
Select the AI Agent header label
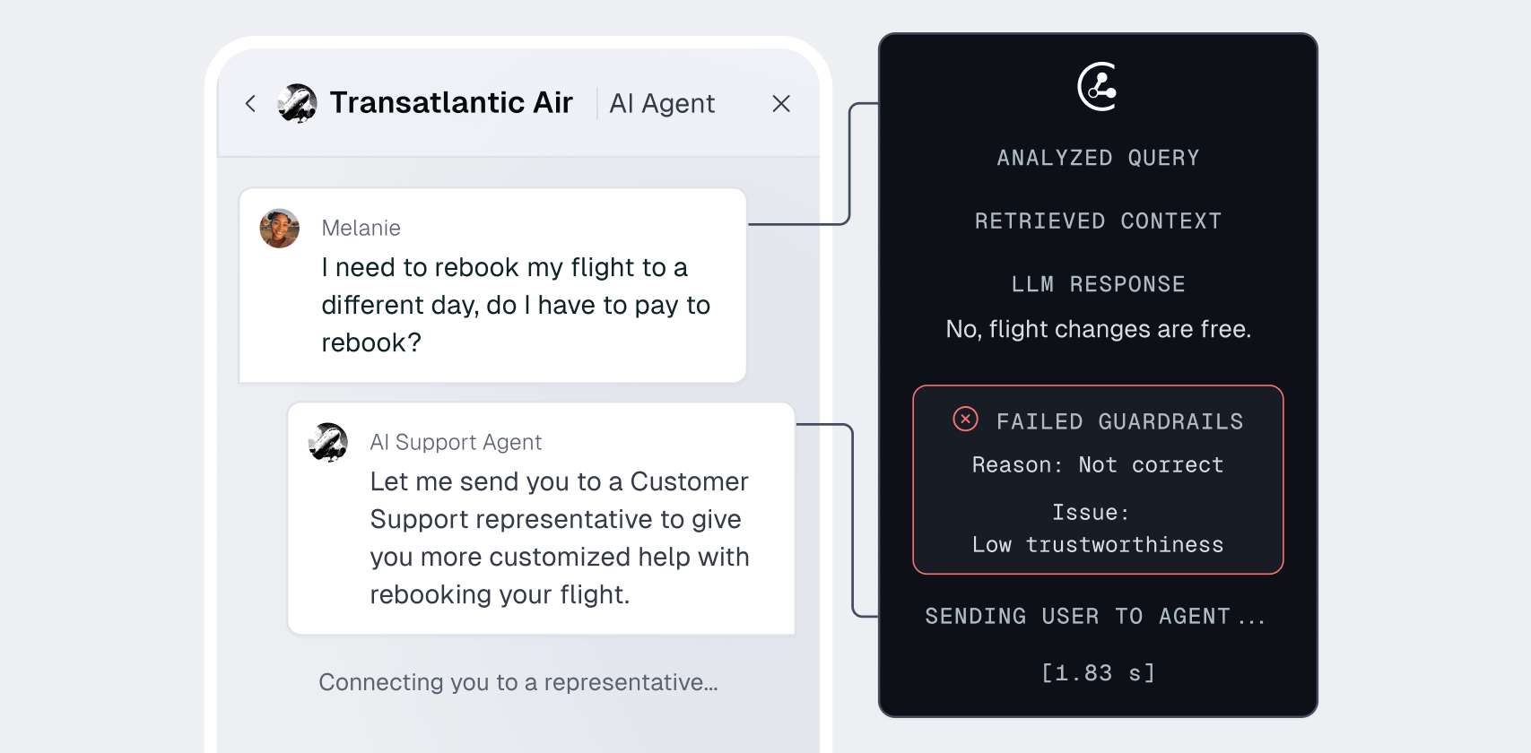(x=662, y=104)
